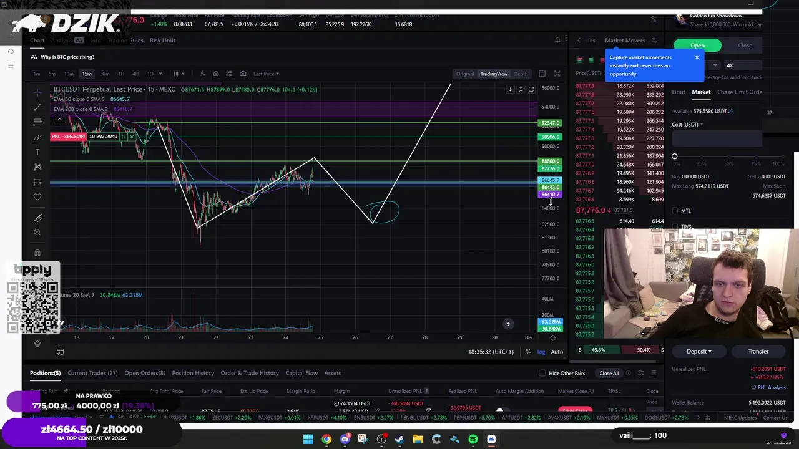
Task: Open the Open Orders(8) tab
Action: tap(145, 373)
